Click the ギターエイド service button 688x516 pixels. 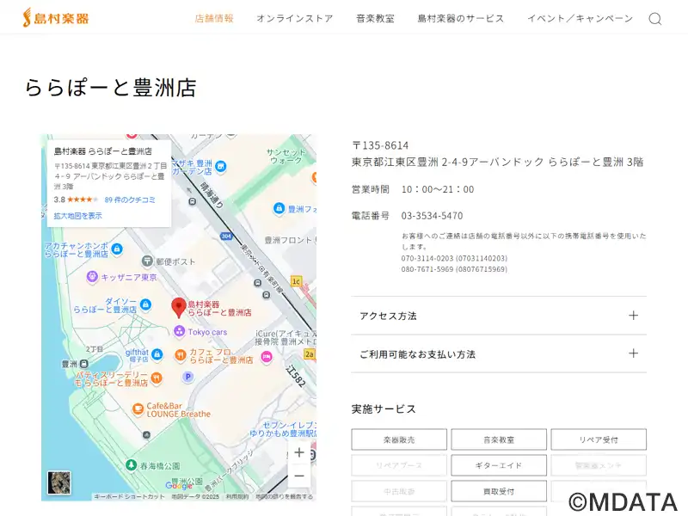(x=499, y=465)
